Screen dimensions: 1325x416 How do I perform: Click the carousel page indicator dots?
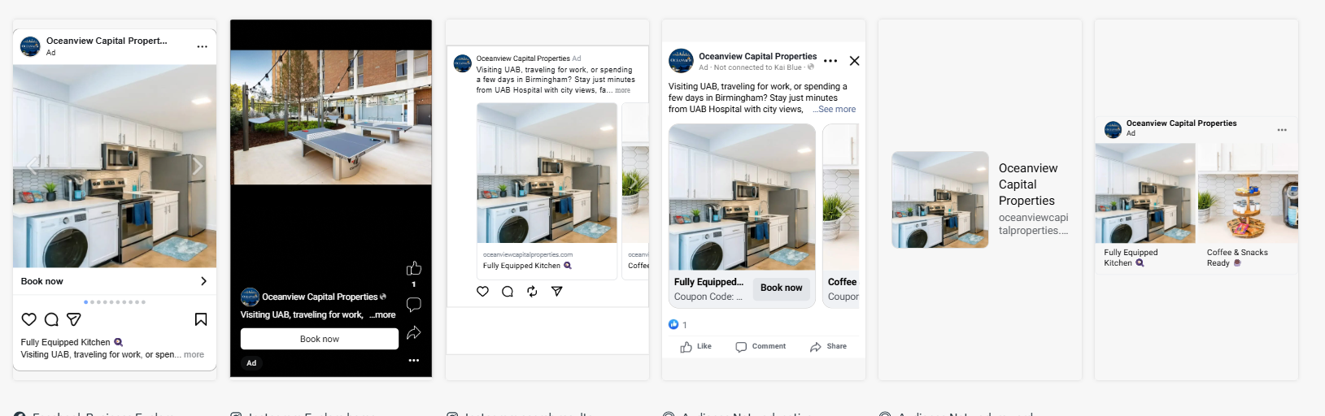pyautogui.click(x=115, y=302)
